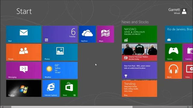Open the Obama Romney news tile
This screenshot has height=108, width=193.
139,52
